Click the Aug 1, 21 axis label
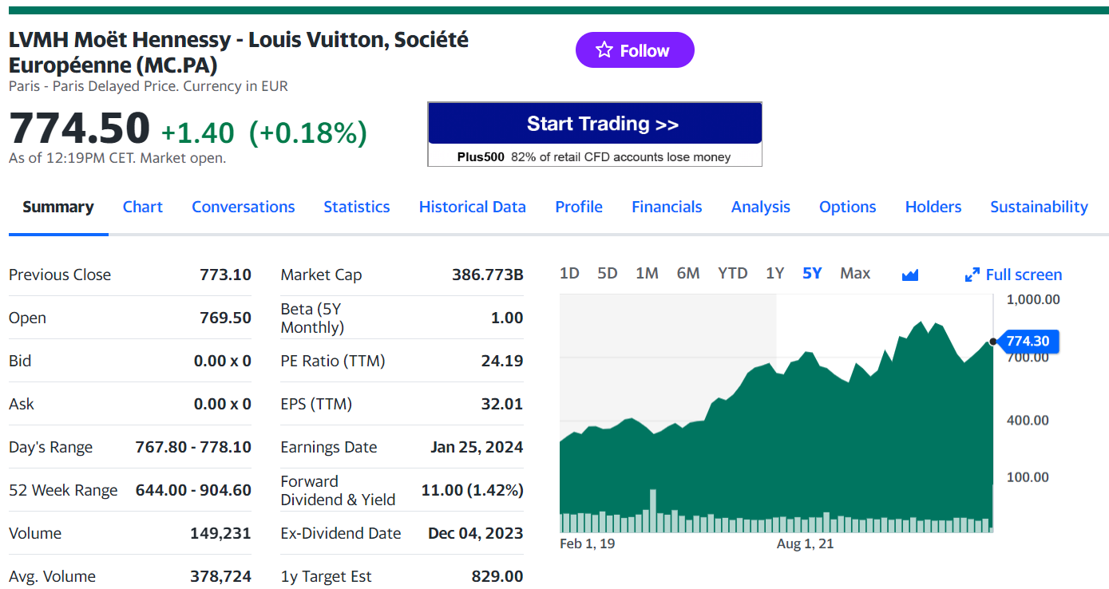Screen dimensions: 1109x589 (x=805, y=544)
